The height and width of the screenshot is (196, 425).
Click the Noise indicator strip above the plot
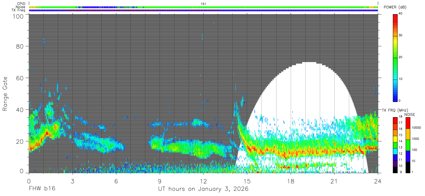pyautogui.click(x=204, y=7)
